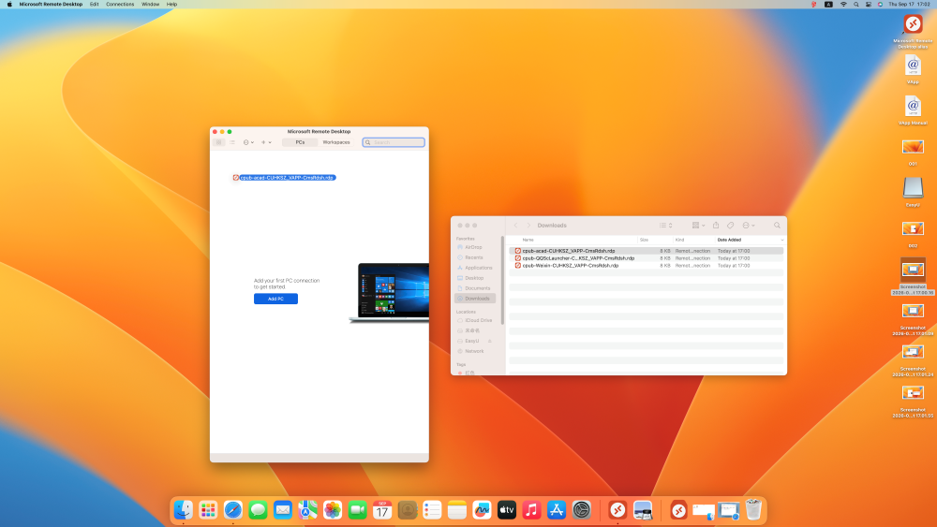The height and width of the screenshot is (527, 937).
Task: Click the Add PC button
Action: pyautogui.click(x=275, y=299)
